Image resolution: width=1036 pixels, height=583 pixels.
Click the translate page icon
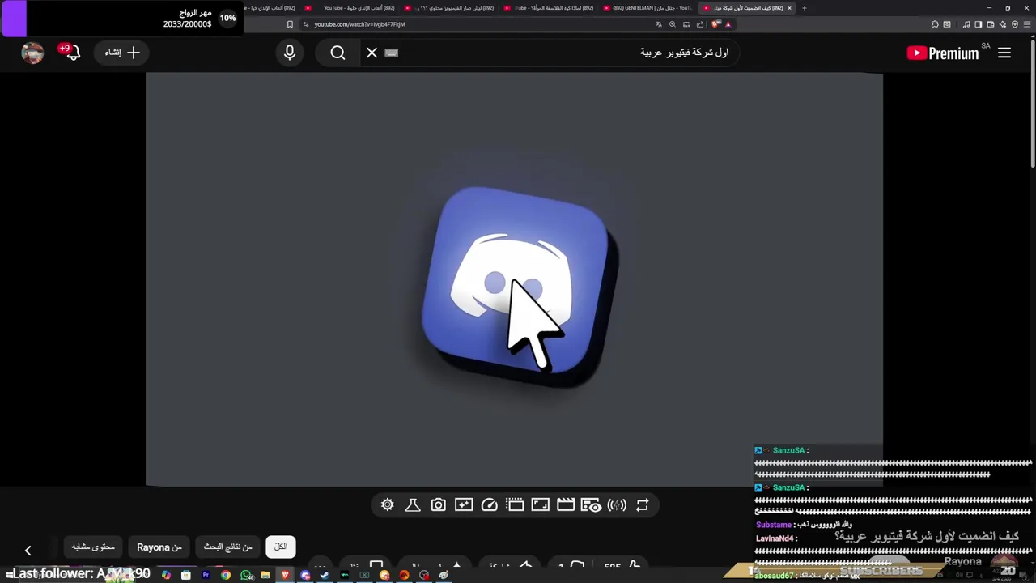tap(659, 24)
